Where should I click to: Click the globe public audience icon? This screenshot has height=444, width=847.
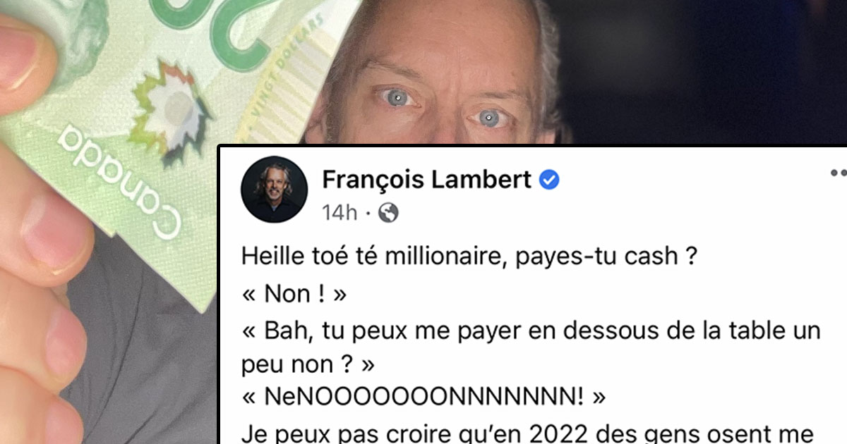pyautogui.click(x=388, y=213)
